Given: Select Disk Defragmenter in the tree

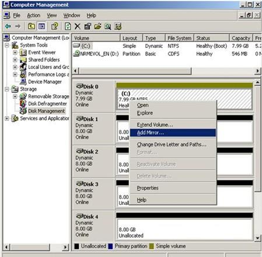Looking at the screenshot, I should (47, 104).
